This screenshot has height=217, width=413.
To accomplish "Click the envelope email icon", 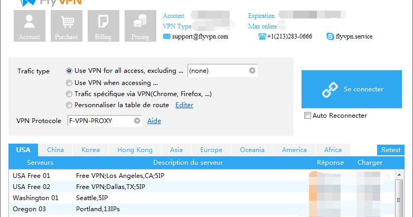I will click(x=166, y=36).
